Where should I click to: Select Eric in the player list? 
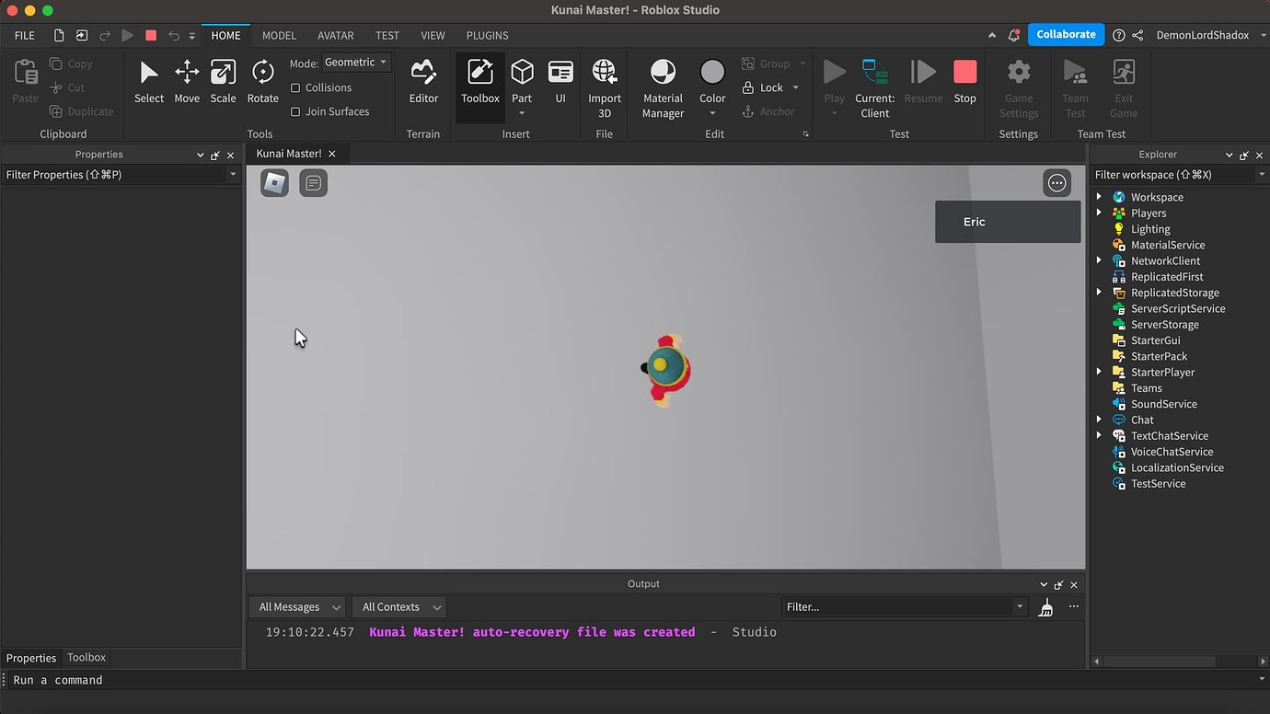click(1008, 222)
